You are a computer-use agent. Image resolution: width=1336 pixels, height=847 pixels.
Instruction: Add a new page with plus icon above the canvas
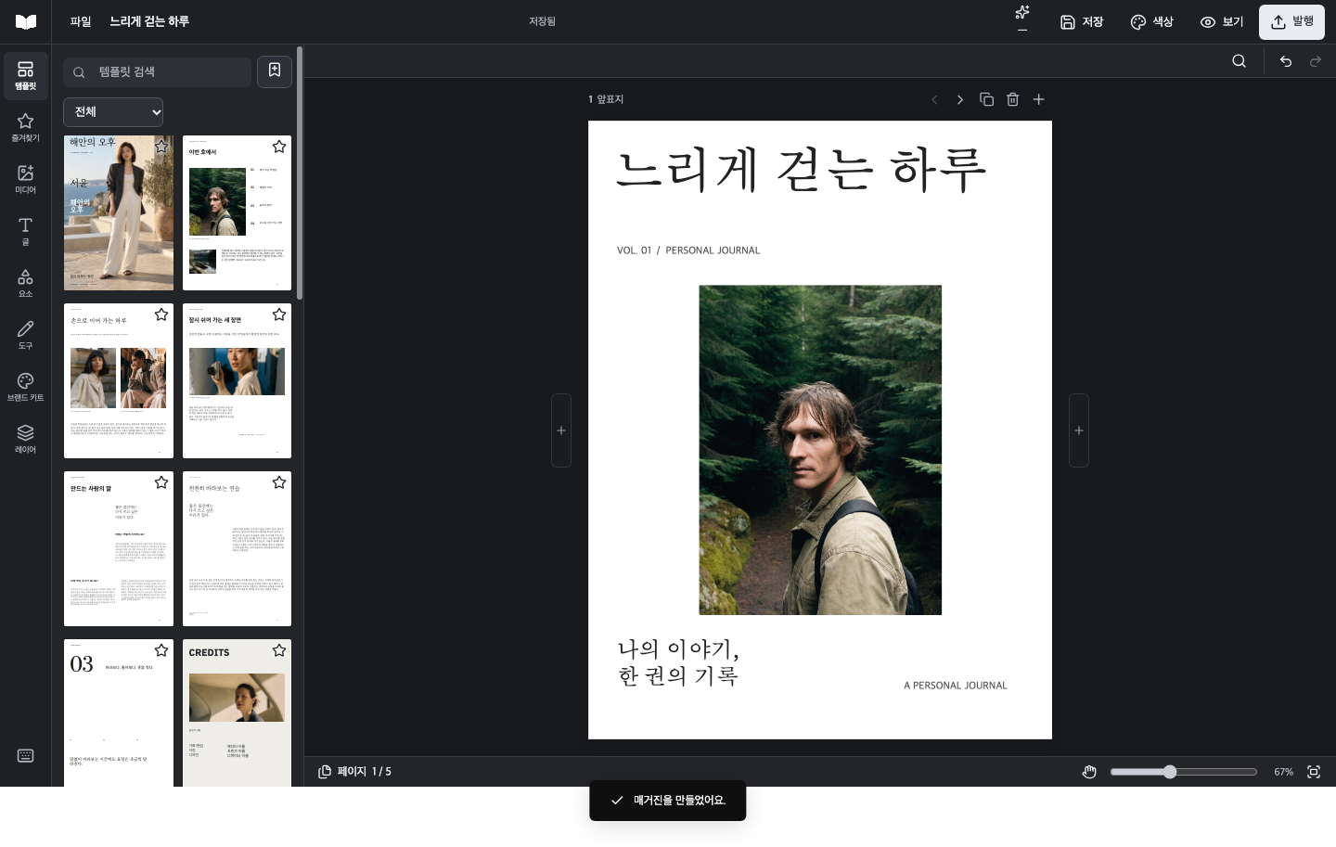[1039, 99]
